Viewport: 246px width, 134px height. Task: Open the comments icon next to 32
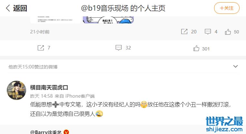(x=119, y=48)
